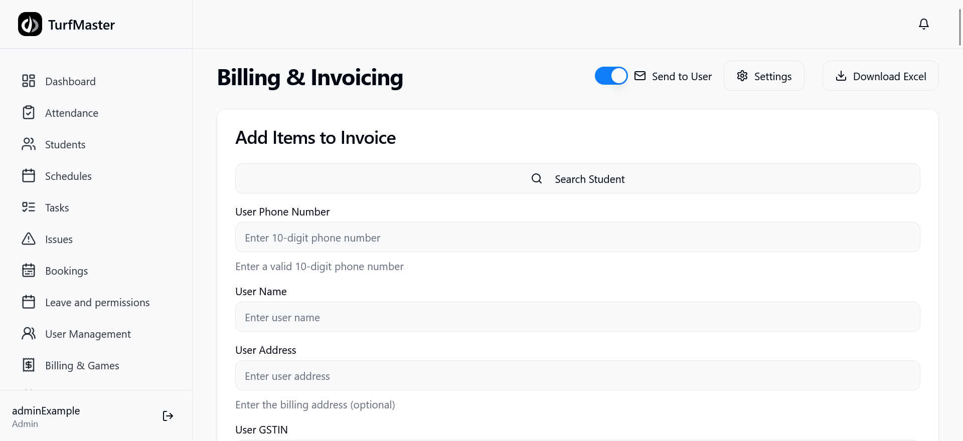Click the TurfMaster logo icon
This screenshot has width=963, height=441.
point(30,24)
